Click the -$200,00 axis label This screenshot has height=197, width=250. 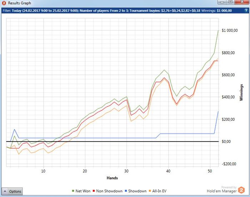229,164
